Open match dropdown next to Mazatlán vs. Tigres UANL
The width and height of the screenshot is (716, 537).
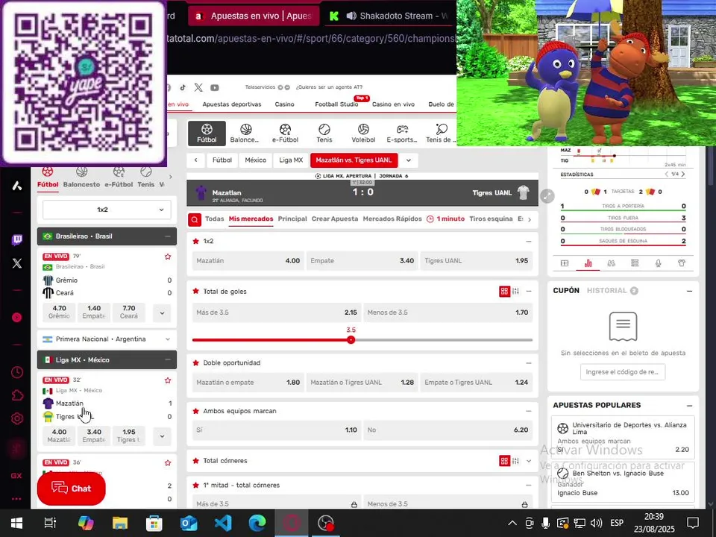tap(409, 160)
